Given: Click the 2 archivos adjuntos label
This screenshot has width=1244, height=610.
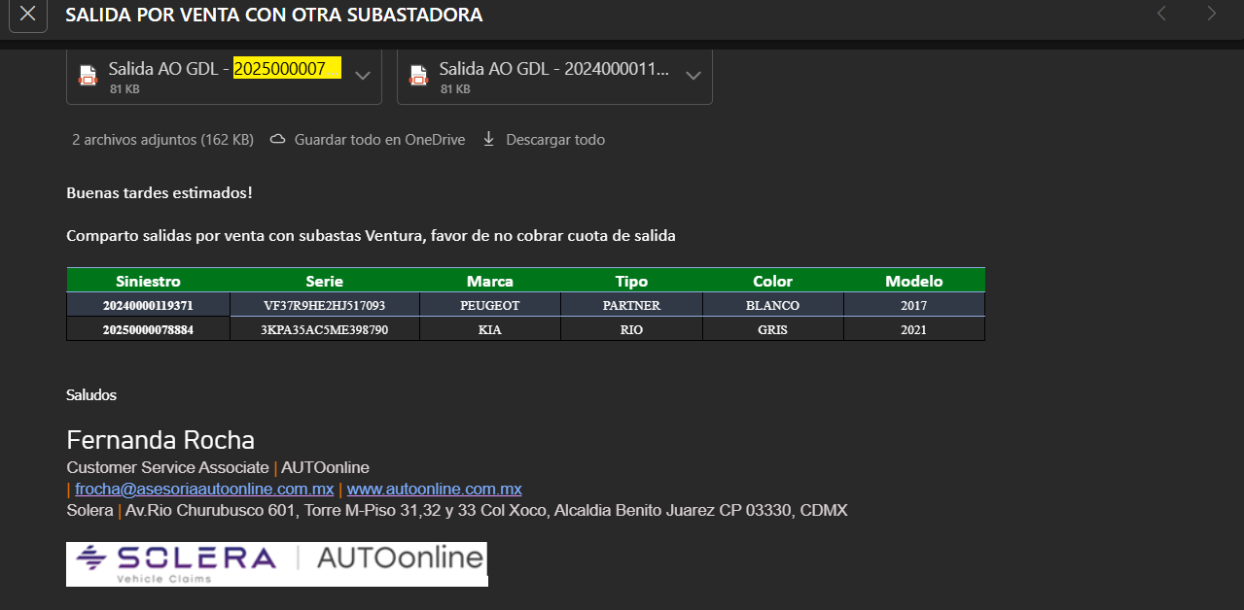Looking at the screenshot, I should [162, 140].
